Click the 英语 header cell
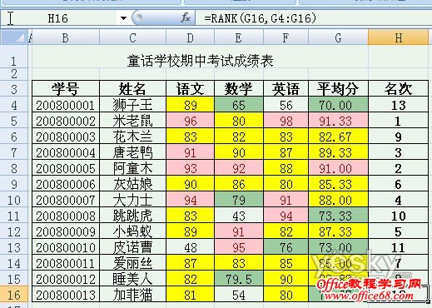The image size is (432, 308). pyautogui.click(x=286, y=89)
